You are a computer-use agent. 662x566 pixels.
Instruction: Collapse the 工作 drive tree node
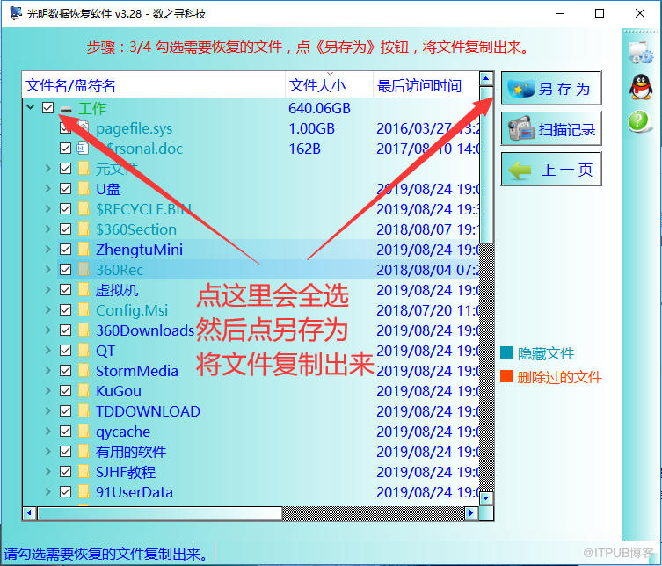(x=31, y=107)
